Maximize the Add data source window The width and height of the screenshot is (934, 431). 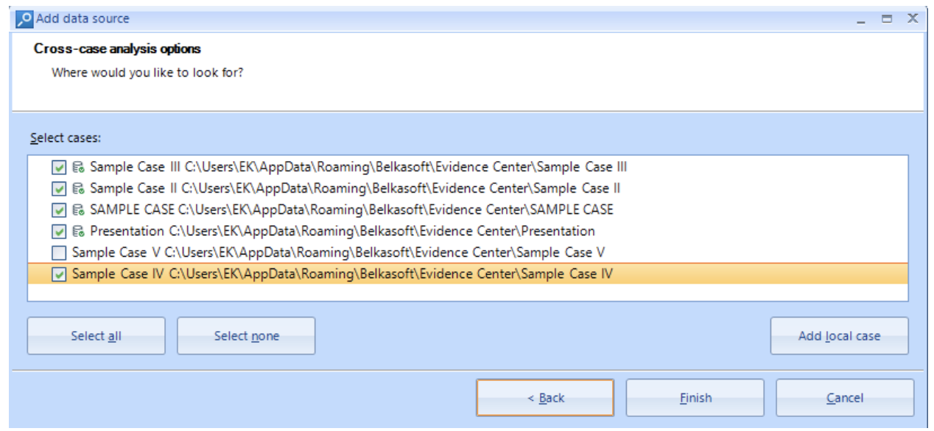click(887, 18)
